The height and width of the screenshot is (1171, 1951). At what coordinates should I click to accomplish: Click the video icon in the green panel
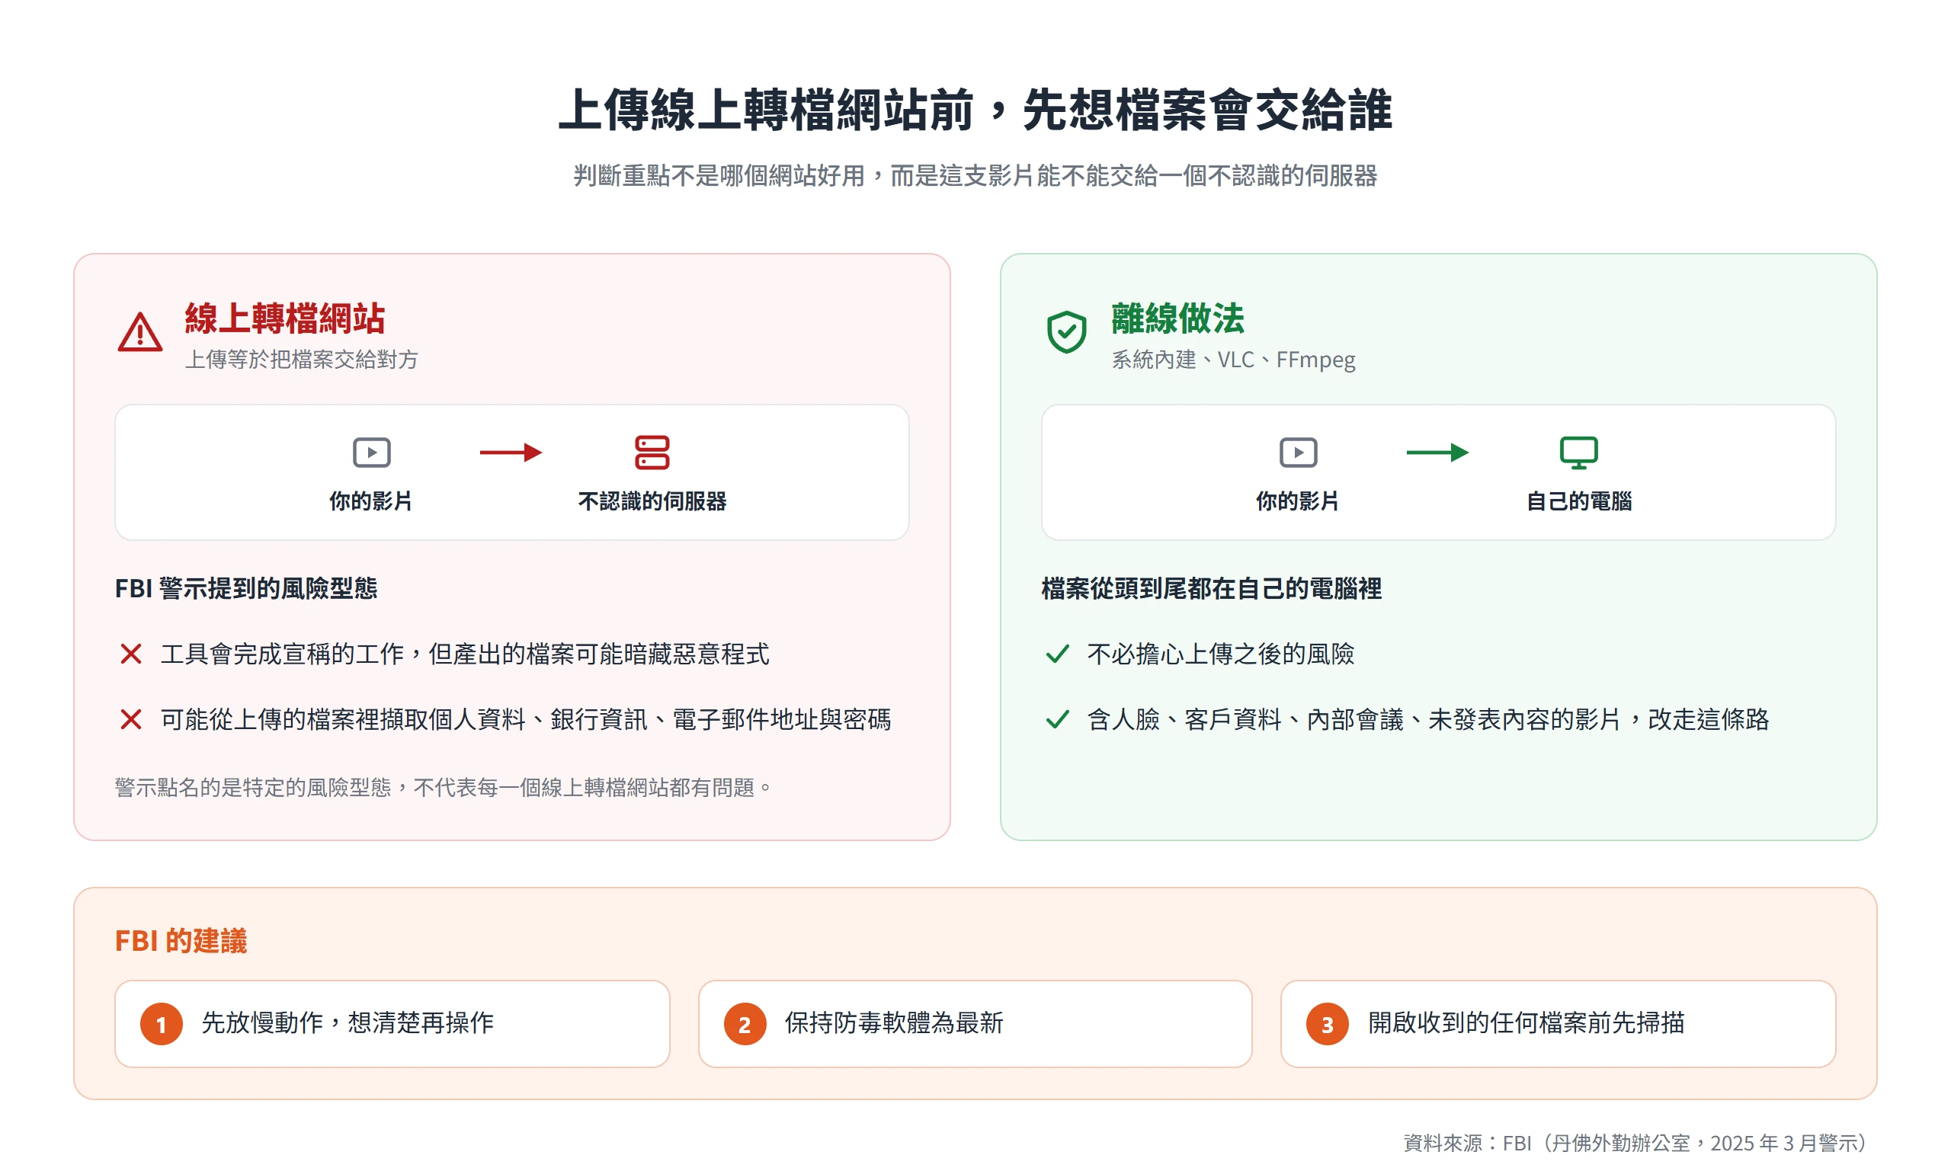1298,452
